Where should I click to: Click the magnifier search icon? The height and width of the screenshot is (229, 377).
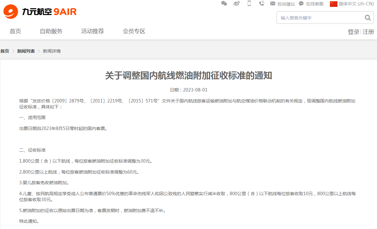pos(368,18)
